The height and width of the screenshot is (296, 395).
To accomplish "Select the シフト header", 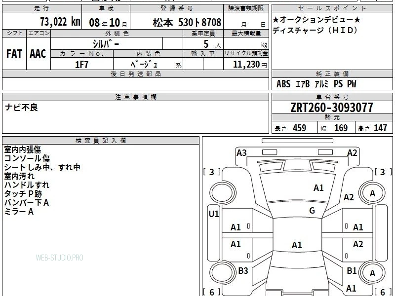I will click(x=14, y=33).
